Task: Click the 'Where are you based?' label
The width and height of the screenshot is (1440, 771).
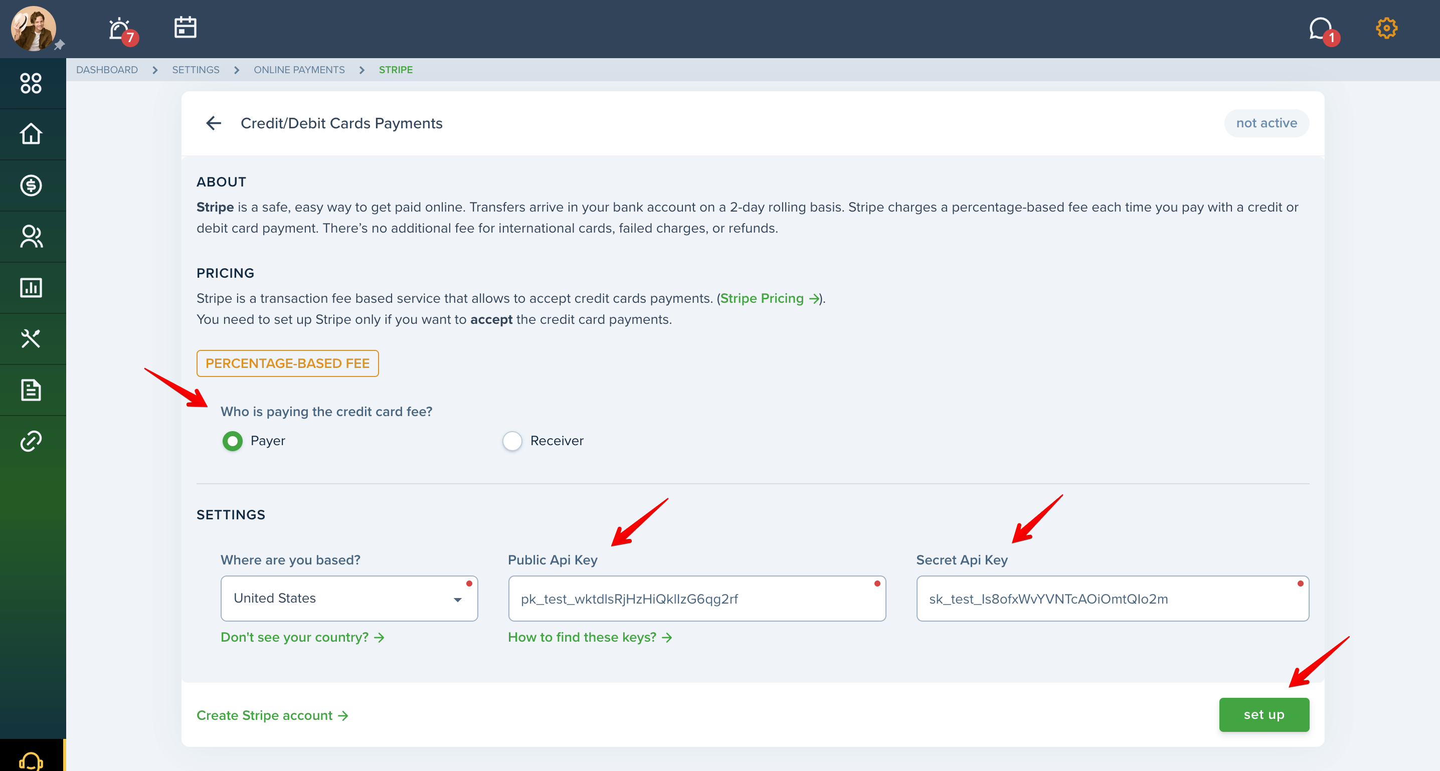Action: (x=291, y=560)
